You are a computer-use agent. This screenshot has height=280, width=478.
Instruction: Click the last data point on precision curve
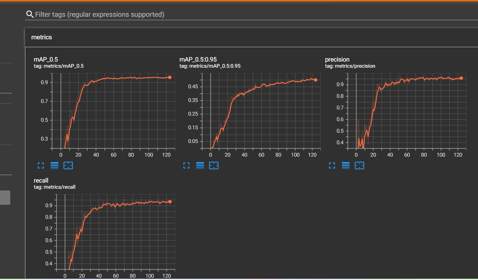pyautogui.click(x=461, y=78)
